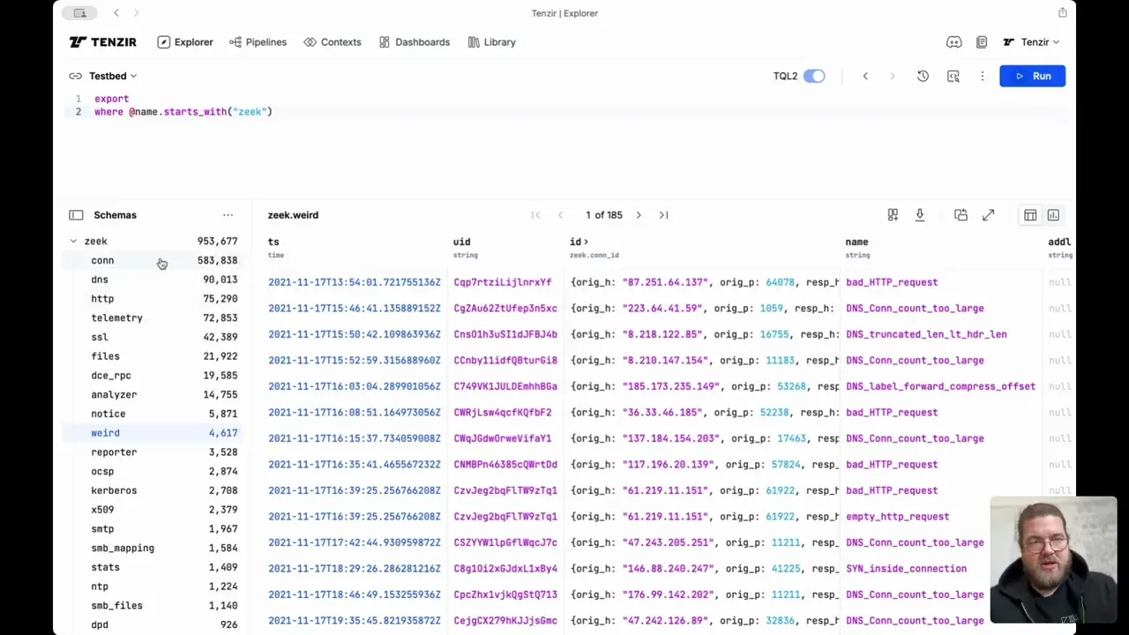Select the notice schema

[153, 414]
